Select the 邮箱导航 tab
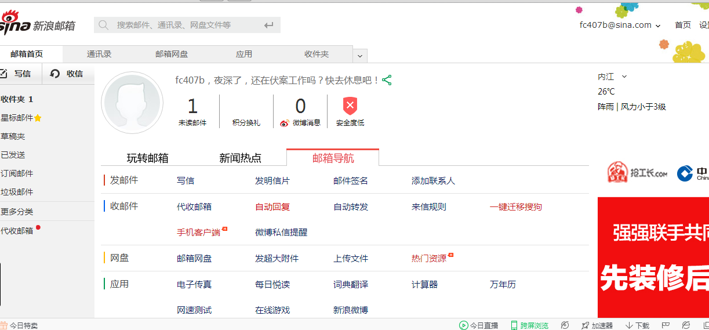The width and height of the screenshot is (709, 330). pos(333,158)
